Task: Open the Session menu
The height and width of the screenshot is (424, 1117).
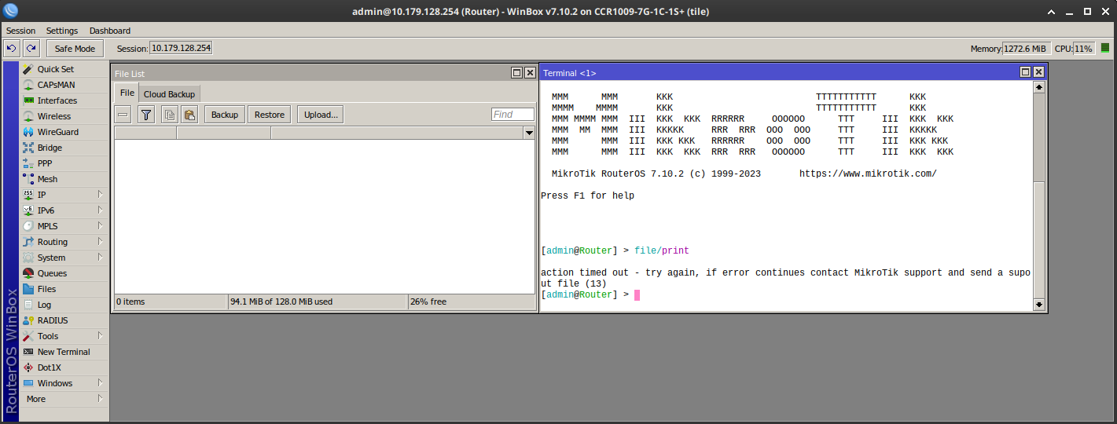Action: point(21,31)
